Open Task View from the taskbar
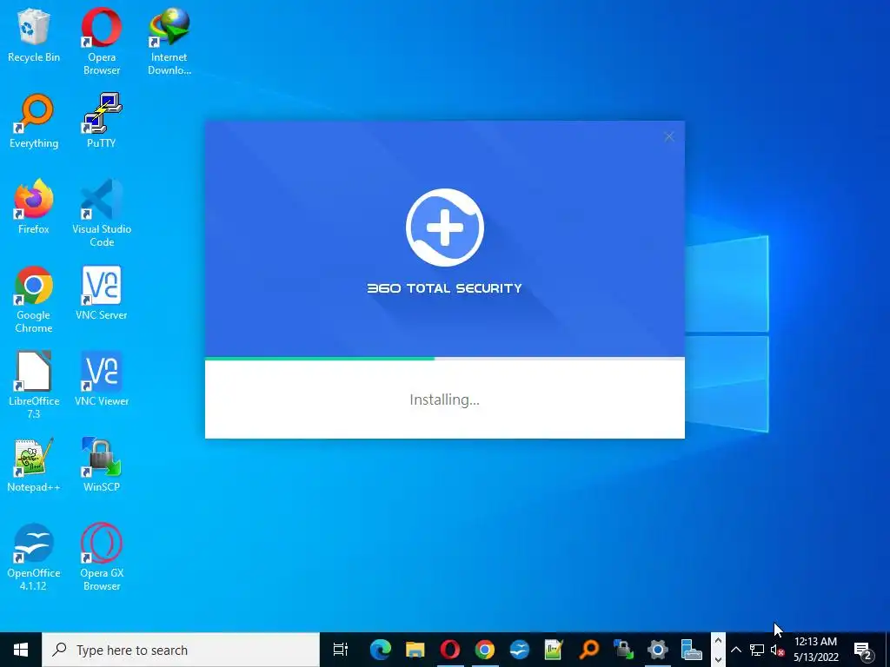This screenshot has height=667, width=890. (x=341, y=650)
